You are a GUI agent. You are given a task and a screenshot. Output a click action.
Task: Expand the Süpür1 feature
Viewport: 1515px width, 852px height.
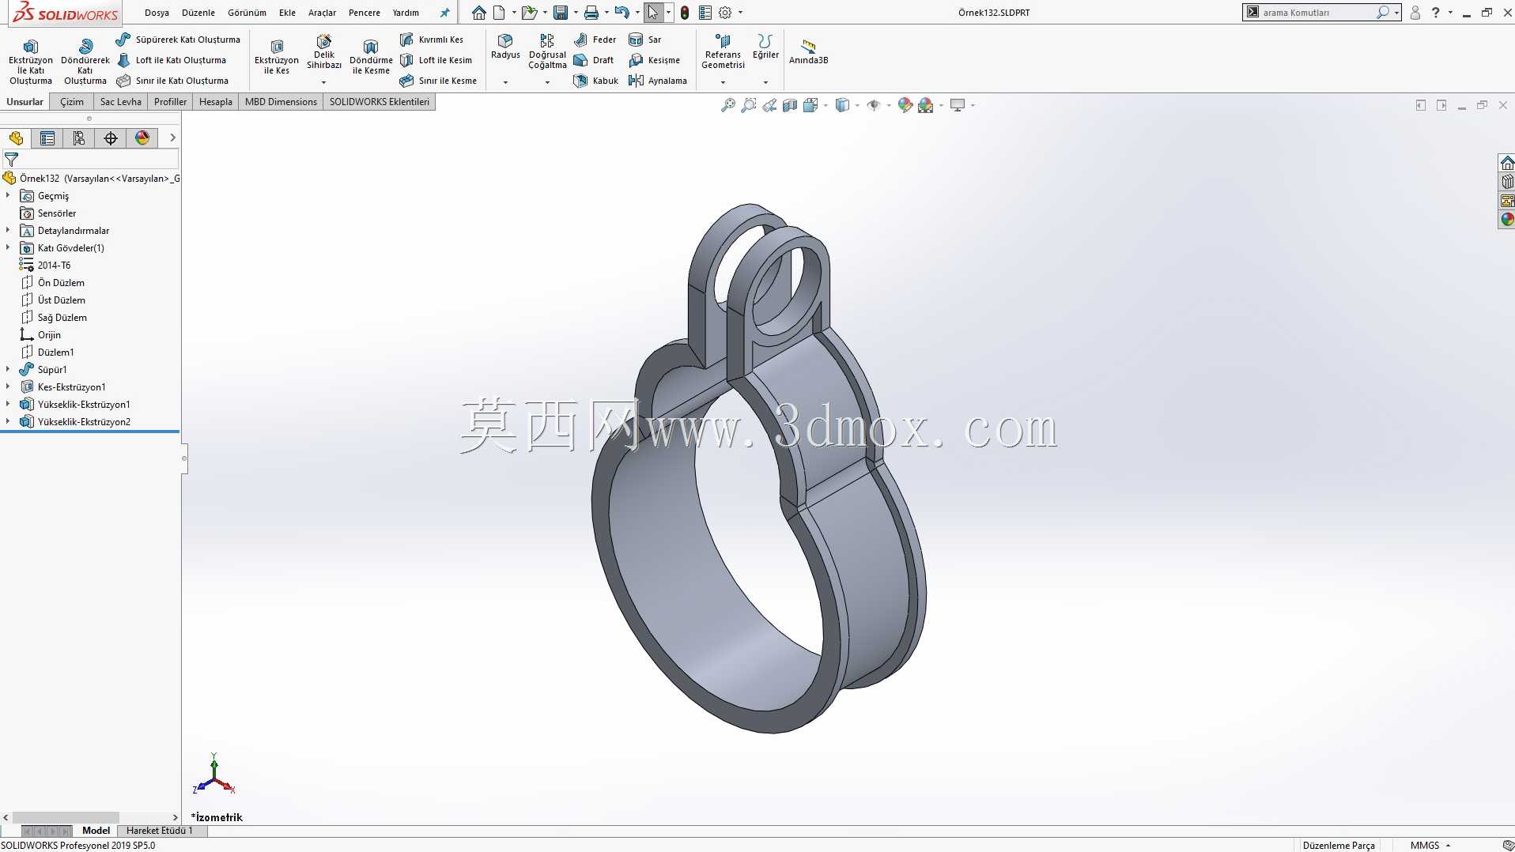point(8,369)
